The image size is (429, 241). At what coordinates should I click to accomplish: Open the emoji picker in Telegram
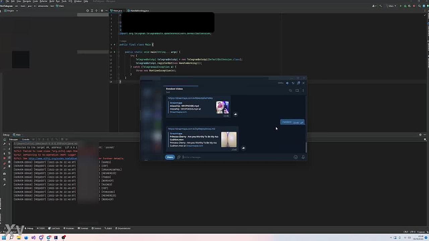tap(296, 157)
